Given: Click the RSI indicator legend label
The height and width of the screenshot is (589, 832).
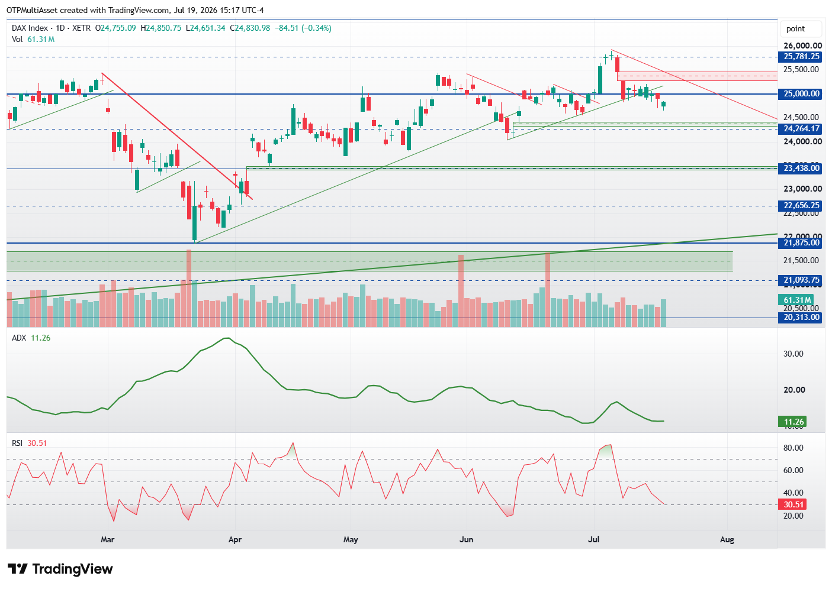Looking at the screenshot, I should (17, 443).
